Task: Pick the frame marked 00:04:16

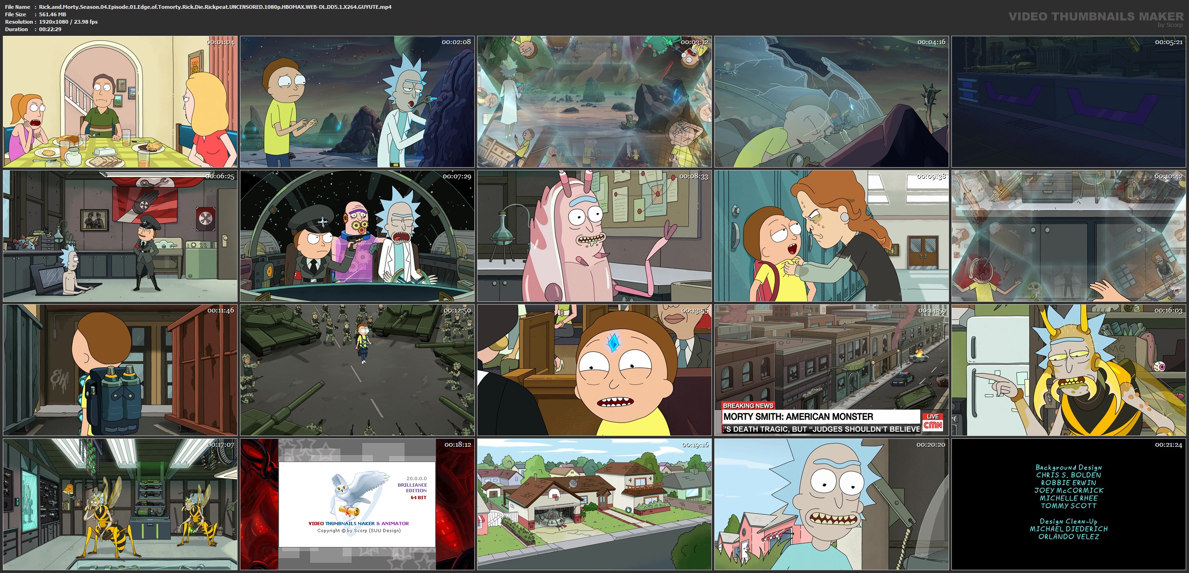Action: coord(831,102)
